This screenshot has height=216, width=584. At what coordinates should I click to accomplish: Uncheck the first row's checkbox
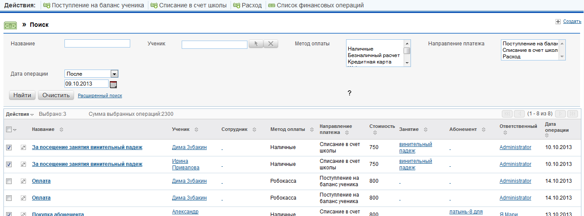tap(9, 147)
